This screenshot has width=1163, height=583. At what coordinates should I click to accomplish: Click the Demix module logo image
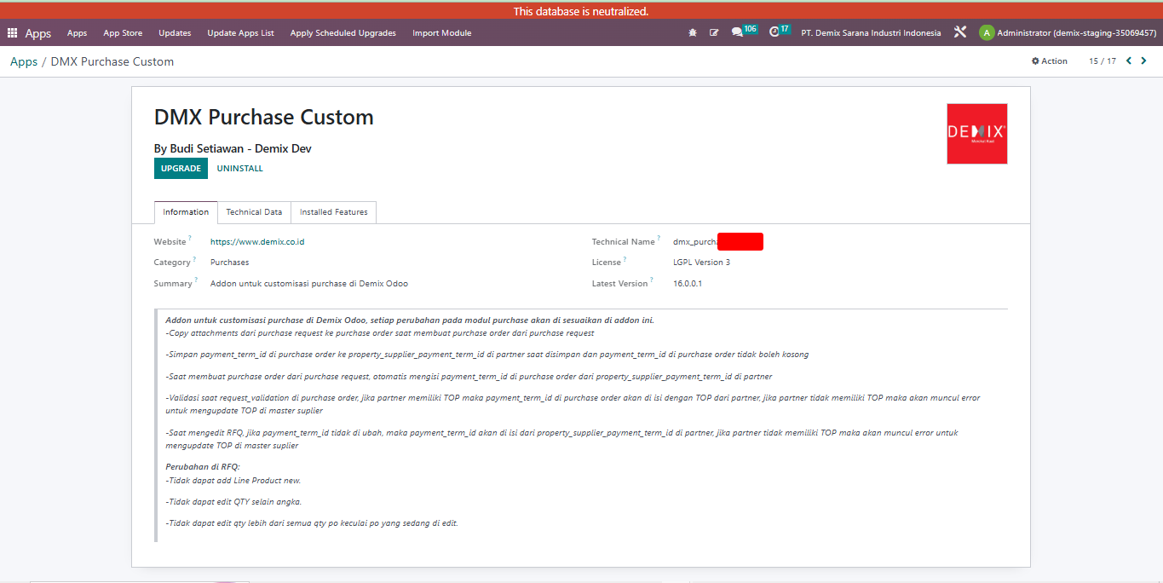[x=977, y=134]
